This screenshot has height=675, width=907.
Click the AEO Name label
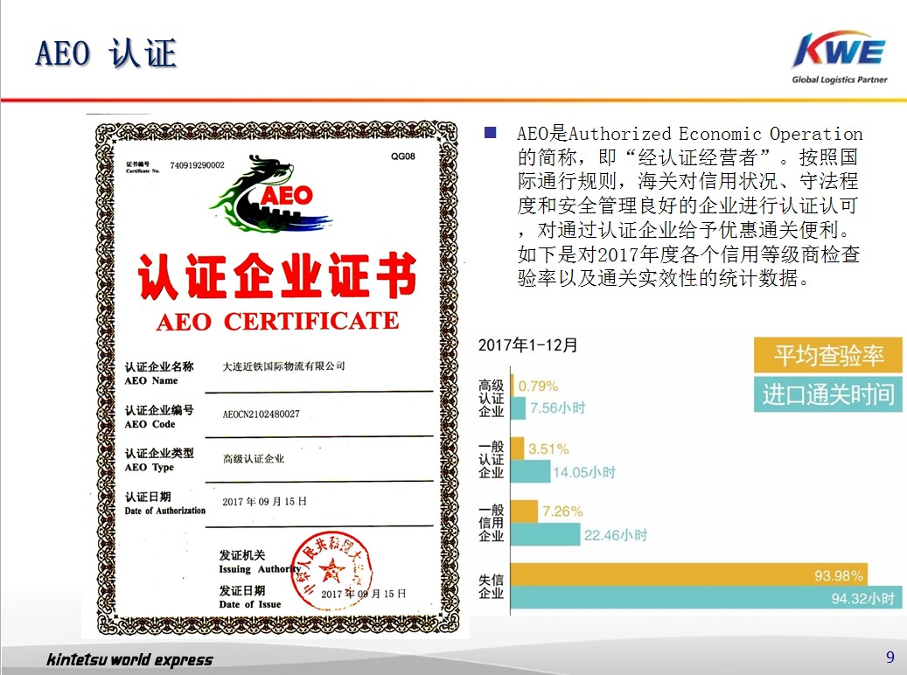coord(151,380)
